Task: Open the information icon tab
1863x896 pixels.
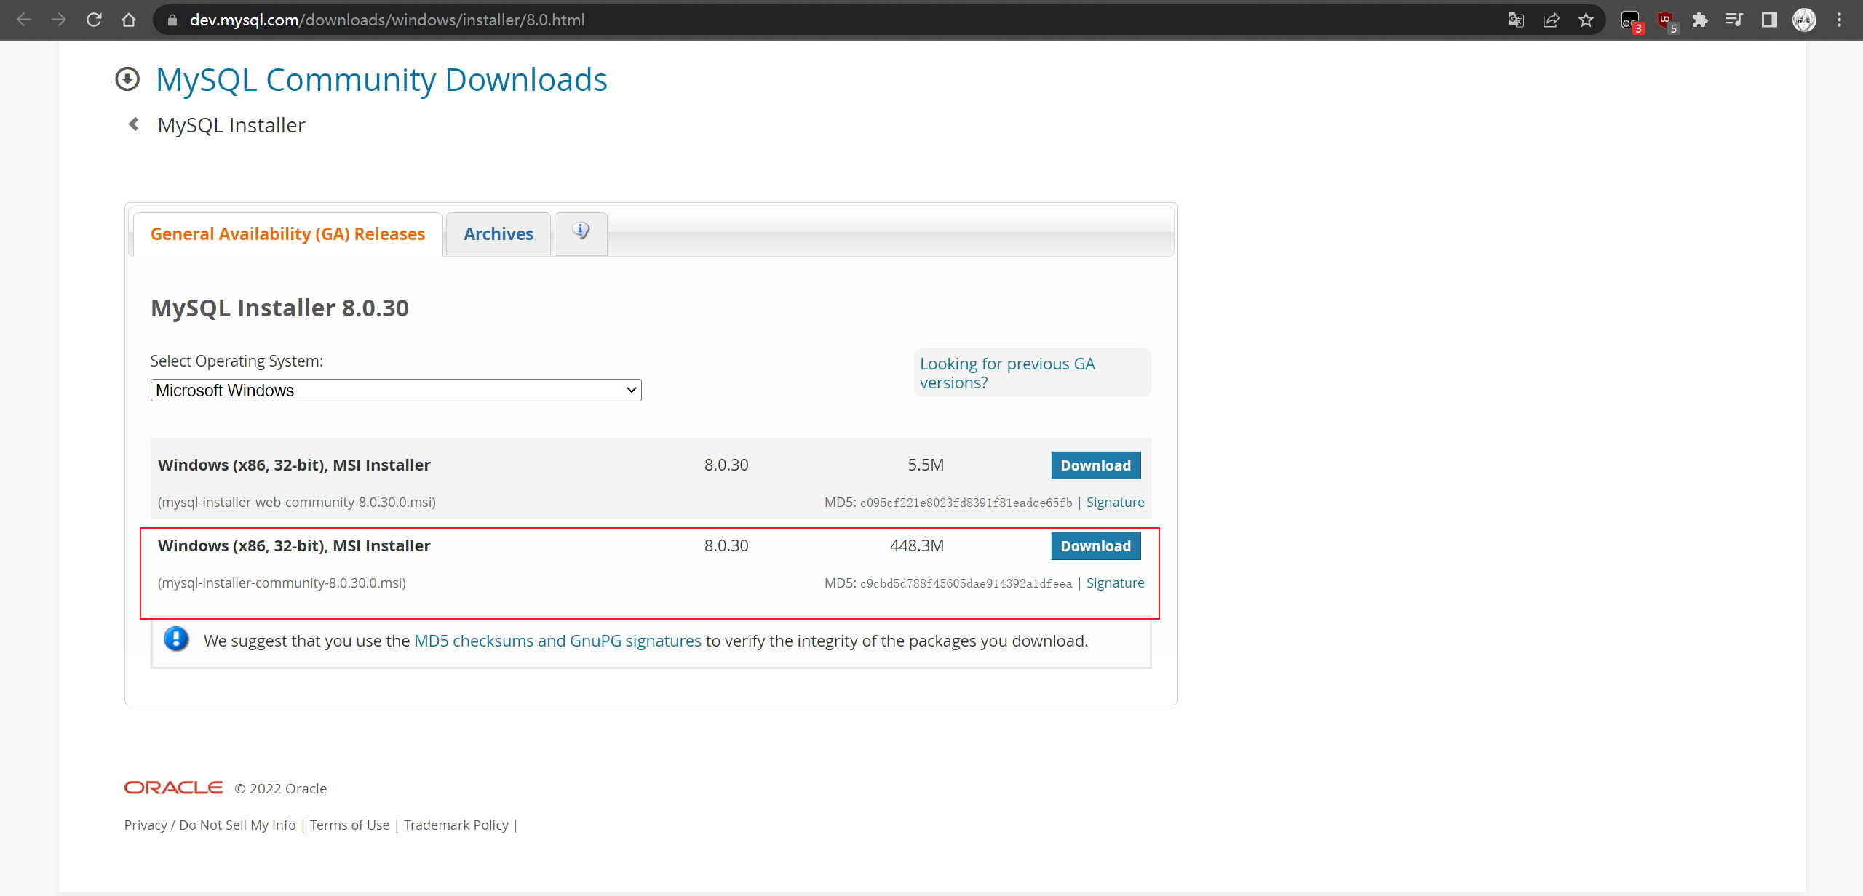Action: [581, 233]
